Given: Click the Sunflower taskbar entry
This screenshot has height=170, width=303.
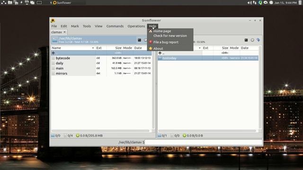Looking at the screenshot, I should (x=62, y=3).
